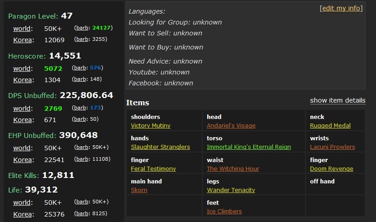Screen dimensions: 376x222
Task: Click world link under EHP Unbuffed
Action: pyautogui.click(x=22, y=148)
